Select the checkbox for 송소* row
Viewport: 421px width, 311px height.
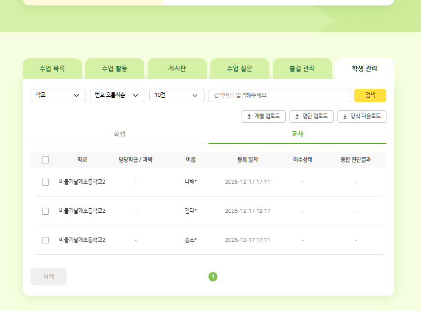click(x=45, y=240)
